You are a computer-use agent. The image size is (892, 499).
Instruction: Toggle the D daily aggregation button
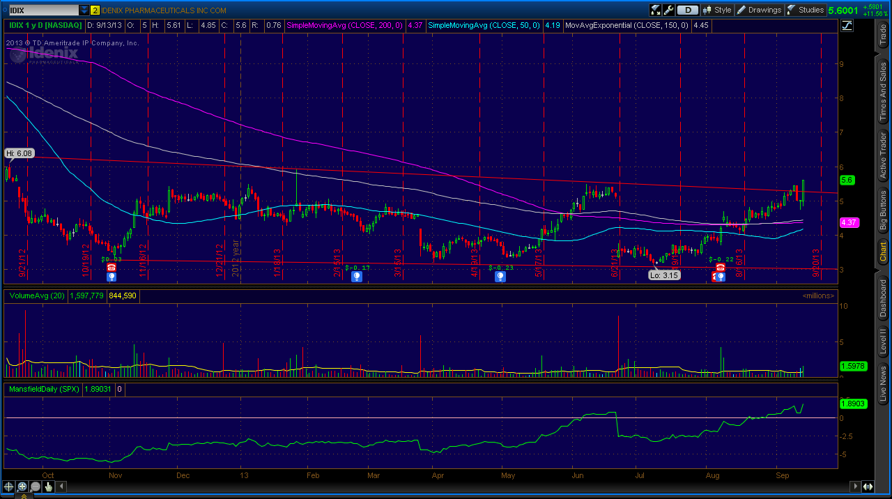(x=688, y=10)
